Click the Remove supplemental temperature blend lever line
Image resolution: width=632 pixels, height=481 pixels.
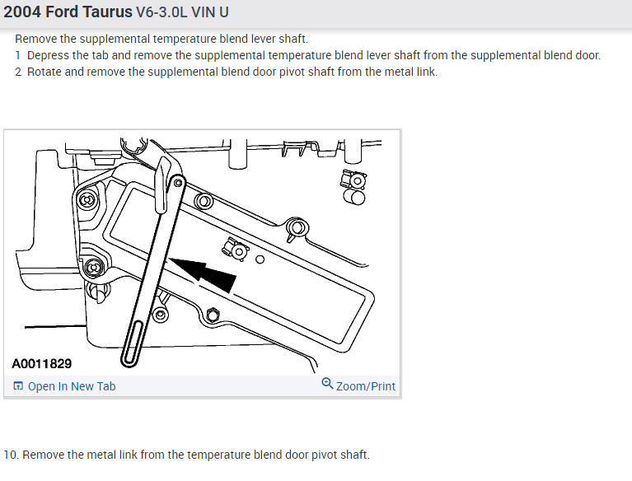pyautogui.click(x=162, y=39)
